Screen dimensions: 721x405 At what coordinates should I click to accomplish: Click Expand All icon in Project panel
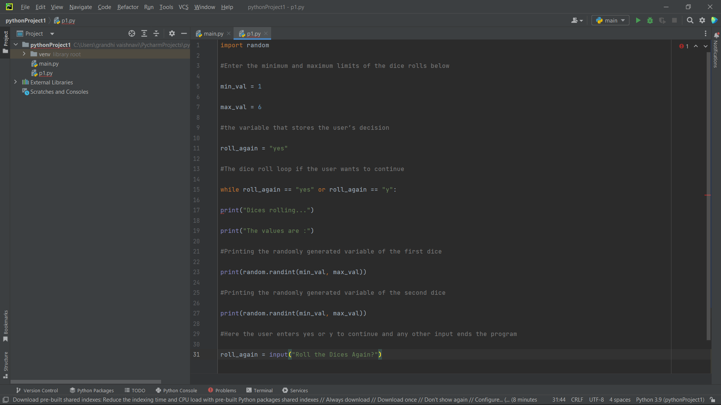click(144, 34)
